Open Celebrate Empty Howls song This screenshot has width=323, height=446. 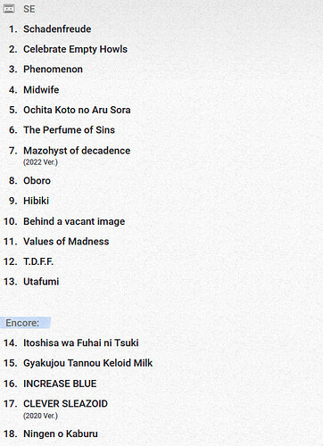pyautogui.click(x=75, y=49)
